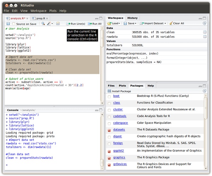Screen dimensions: 212x176
Task: Click the magnifying glass find icon
Action: coord(43,24)
